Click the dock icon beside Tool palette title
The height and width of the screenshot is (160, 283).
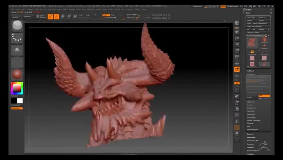click(271, 13)
